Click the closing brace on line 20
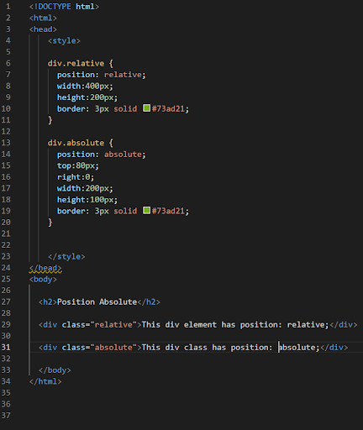Screen dimensions: 363x430 pos(50,223)
